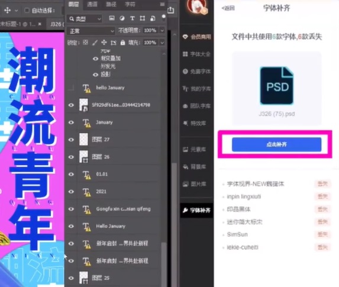Lock transparent pixels icon
The width and height of the screenshot is (339, 287).
(x=85, y=43)
